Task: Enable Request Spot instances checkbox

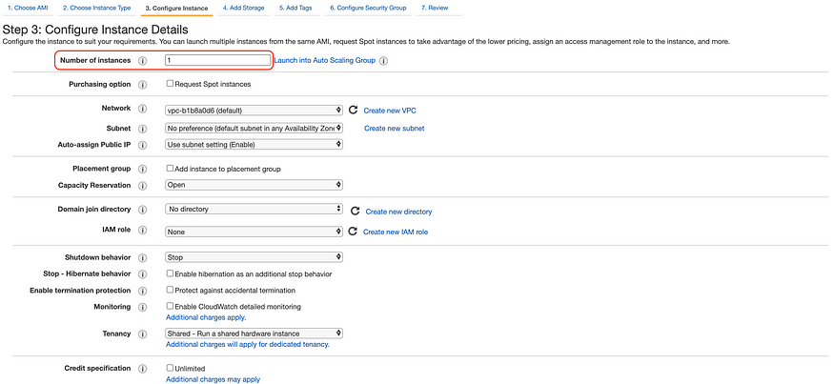Action: click(170, 84)
